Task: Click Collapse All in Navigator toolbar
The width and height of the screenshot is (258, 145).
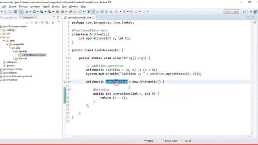Action: point(42,23)
